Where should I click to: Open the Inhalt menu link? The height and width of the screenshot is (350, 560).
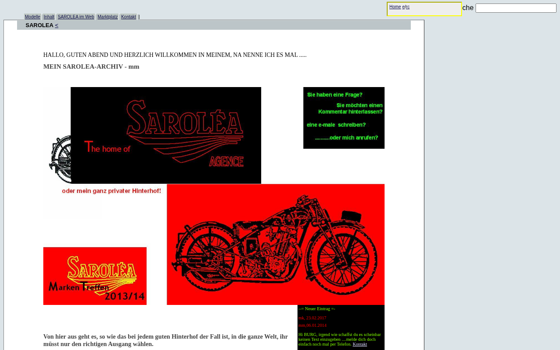point(49,17)
